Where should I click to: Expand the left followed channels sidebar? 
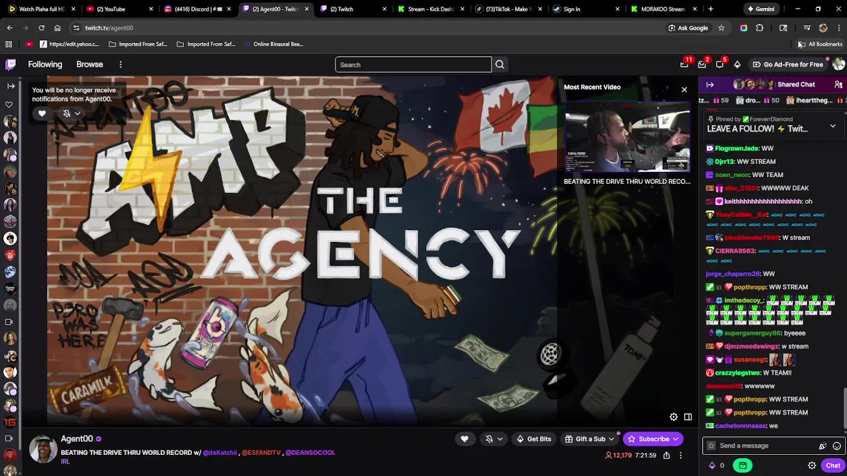coord(11,86)
